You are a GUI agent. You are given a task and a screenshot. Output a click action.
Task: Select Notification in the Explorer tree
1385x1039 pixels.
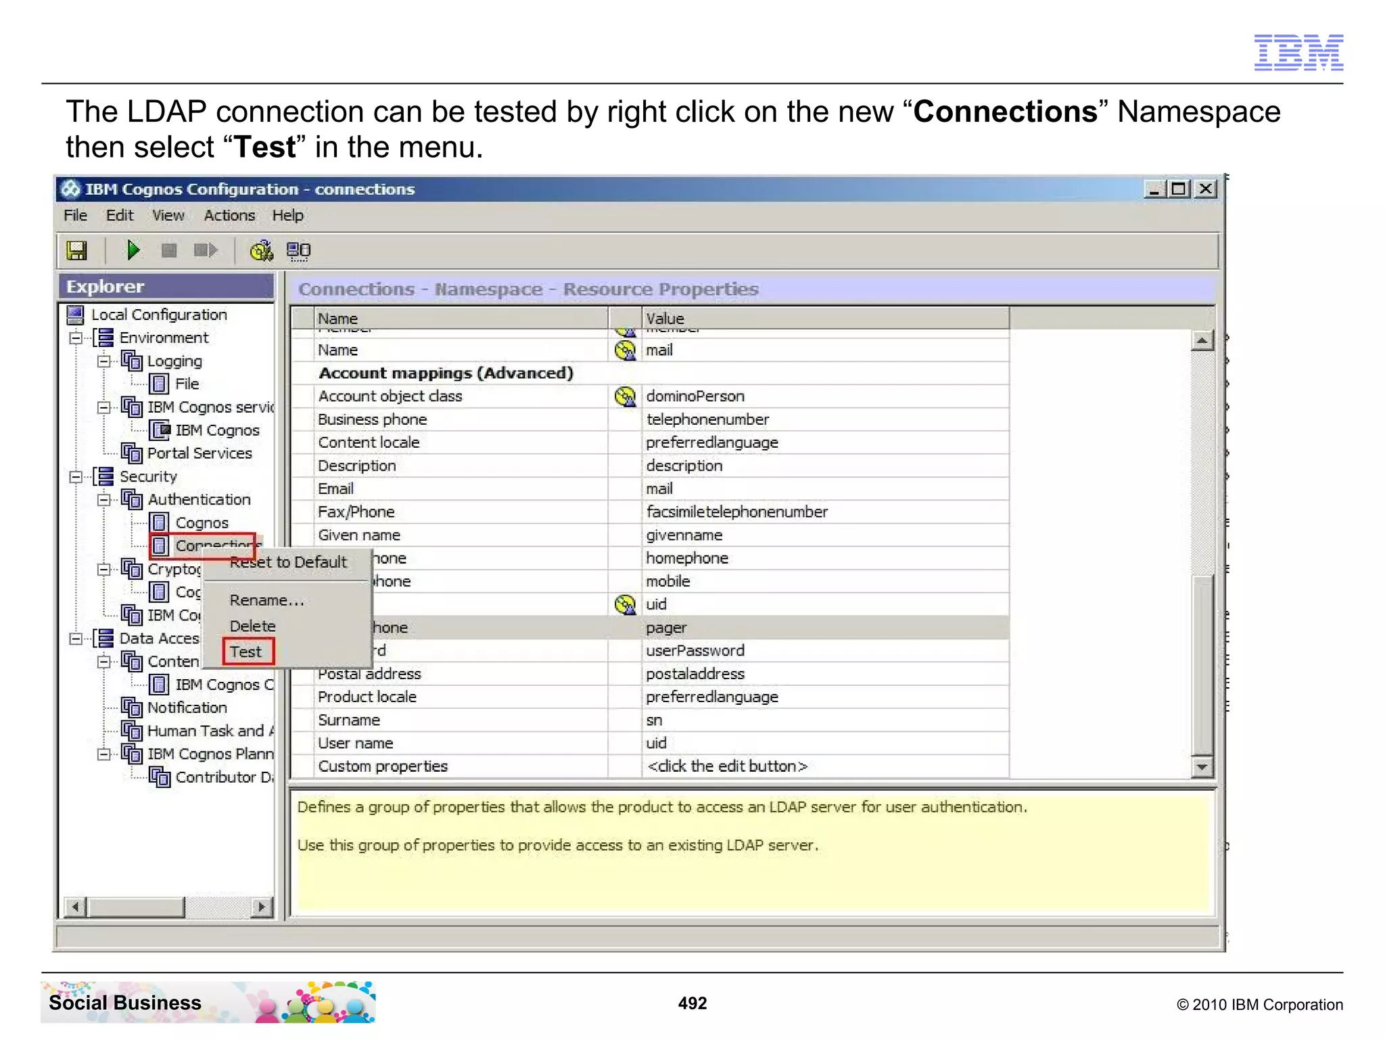(x=187, y=708)
